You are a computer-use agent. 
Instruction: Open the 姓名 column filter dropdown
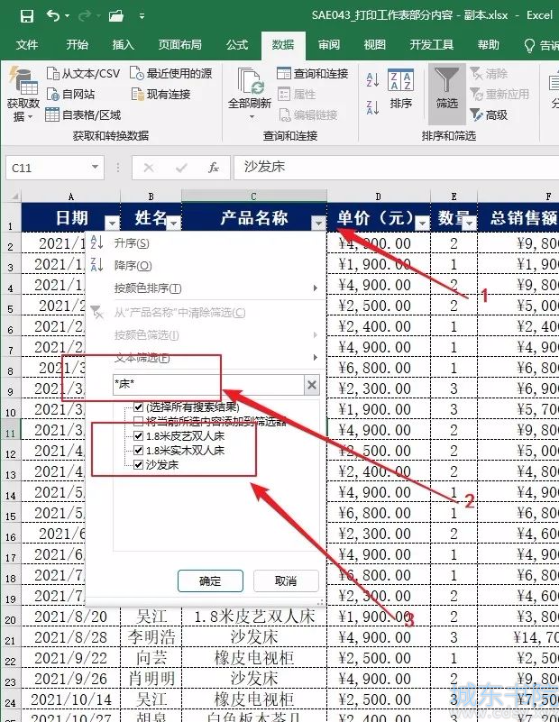pos(174,224)
